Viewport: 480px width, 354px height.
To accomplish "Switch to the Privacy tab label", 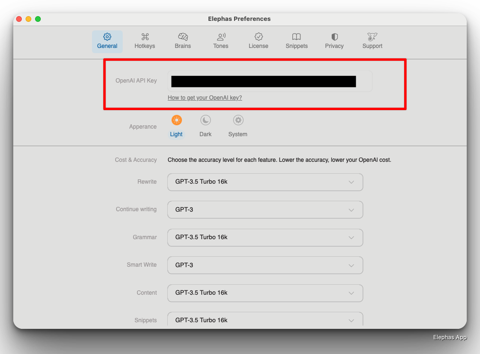I will (x=334, y=46).
